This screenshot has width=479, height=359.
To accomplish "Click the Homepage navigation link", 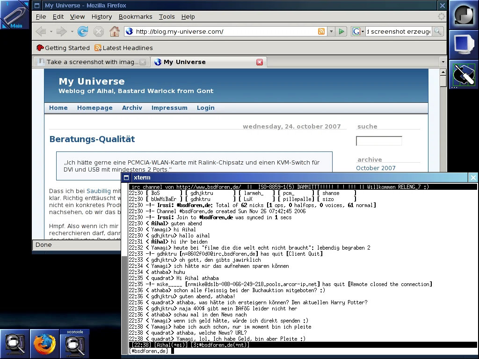I will [x=94, y=108].
